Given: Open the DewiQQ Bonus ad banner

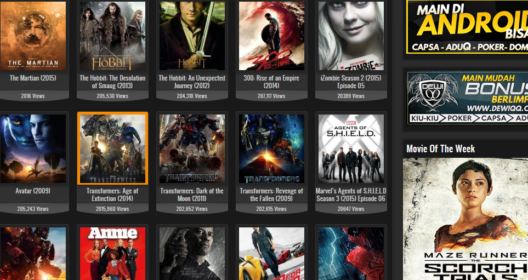Looking at the screenshot, I should 467,98.
